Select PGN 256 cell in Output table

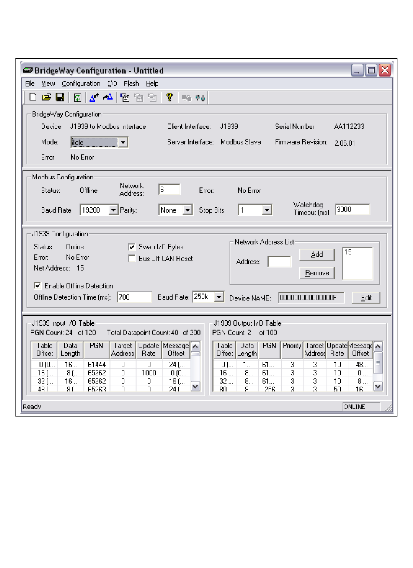tap(270, 389)
